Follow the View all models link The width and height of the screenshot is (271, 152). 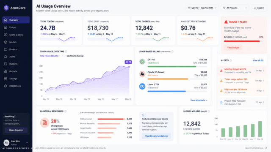199,100
